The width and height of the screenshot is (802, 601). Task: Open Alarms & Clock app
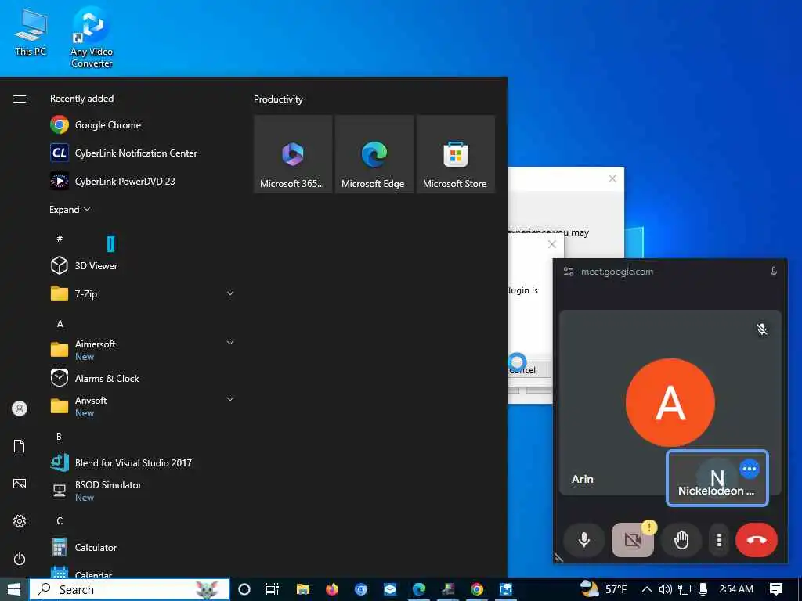tap(143, 379)
